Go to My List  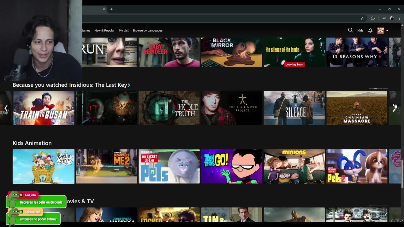coord(124,31)
